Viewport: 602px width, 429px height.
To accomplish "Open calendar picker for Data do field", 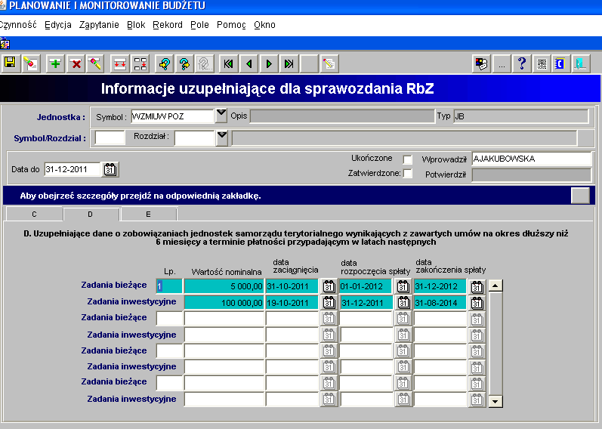I will (x=110, y=169).
